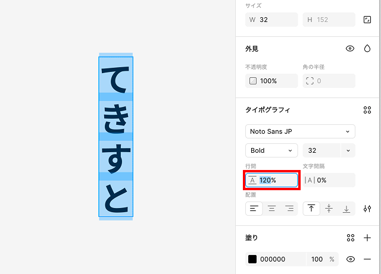Toggle layer visibility in 外見 section
The width and height of the screenshot is (381, 274).
(x=350, y=49)
